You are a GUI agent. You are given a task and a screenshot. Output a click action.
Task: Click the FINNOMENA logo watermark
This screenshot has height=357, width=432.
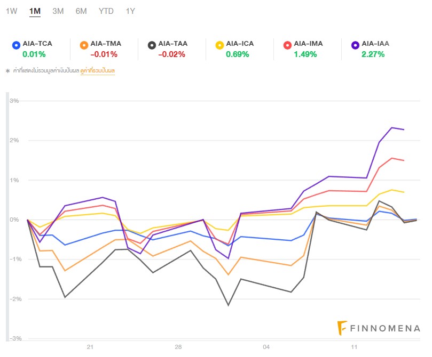tap(380, 328)
